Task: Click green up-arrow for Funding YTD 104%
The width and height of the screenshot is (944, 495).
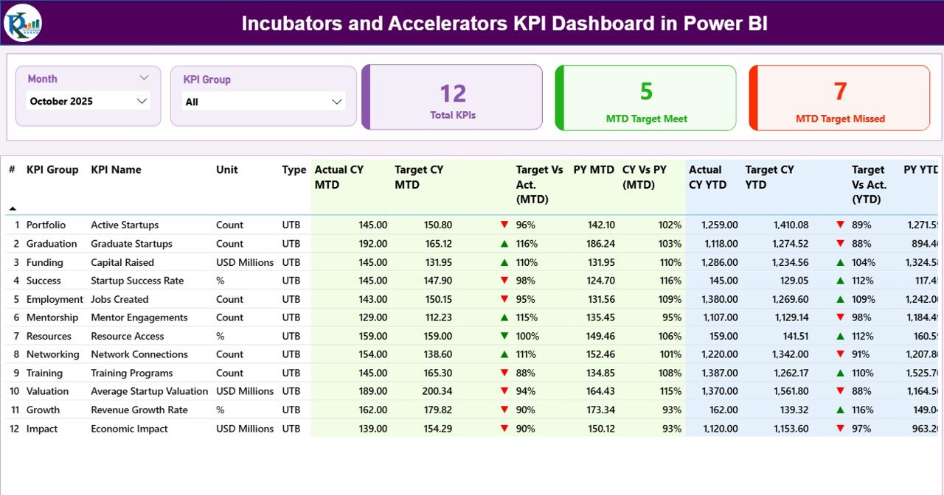Action: tap(841, 261)
